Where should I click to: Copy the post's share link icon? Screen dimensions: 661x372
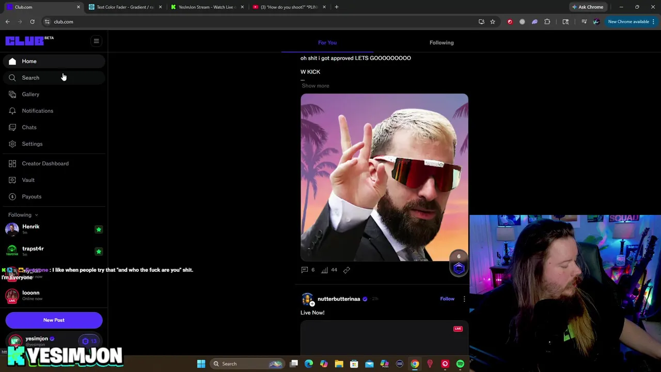click(x=347, y=270)
